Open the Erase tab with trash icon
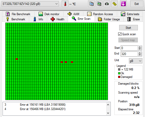This screenshot has height=117, width=145. click(x=133, y=19)
